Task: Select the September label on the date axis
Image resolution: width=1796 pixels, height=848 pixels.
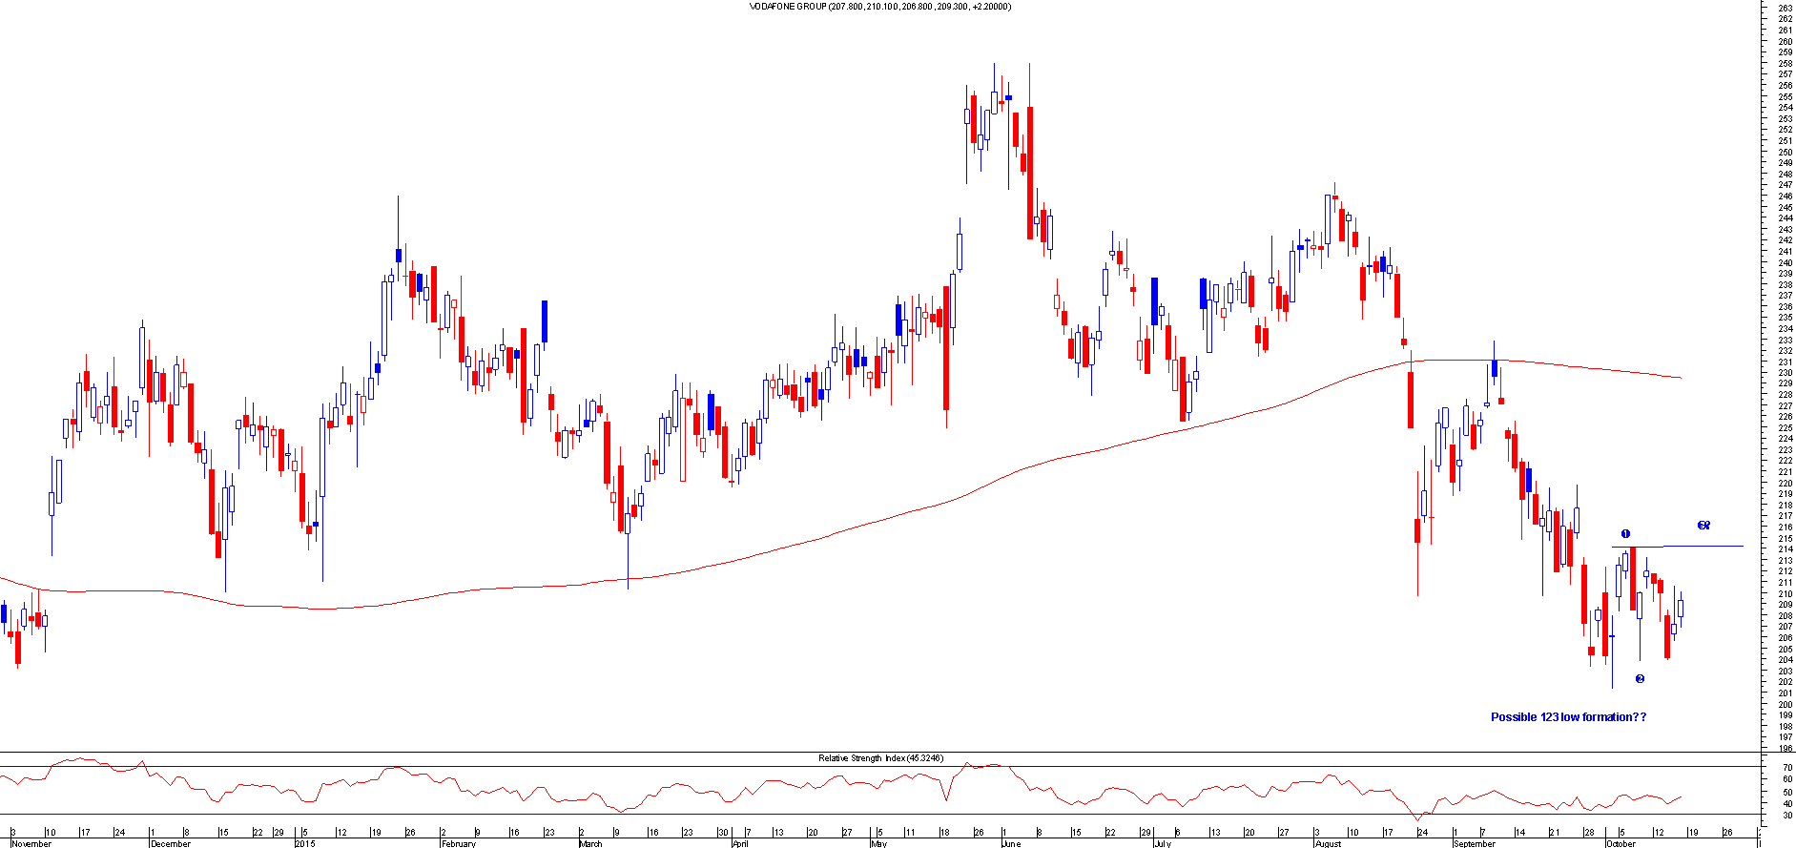Action: pos(1475,843)
